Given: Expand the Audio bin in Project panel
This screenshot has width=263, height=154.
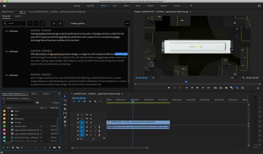Looking at the screenshot, I should coord(8,111).
